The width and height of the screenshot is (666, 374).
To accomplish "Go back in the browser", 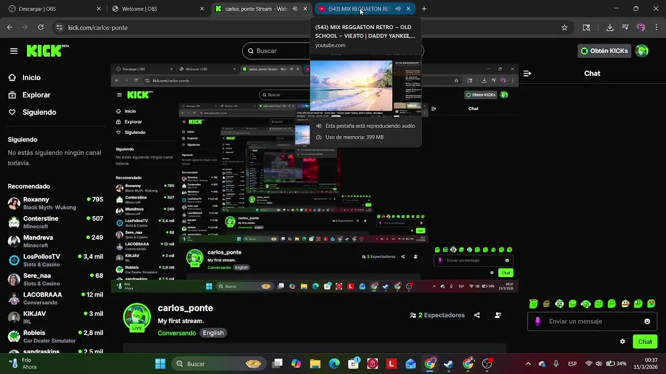I will pyautogui.click(x=10, y=28).
